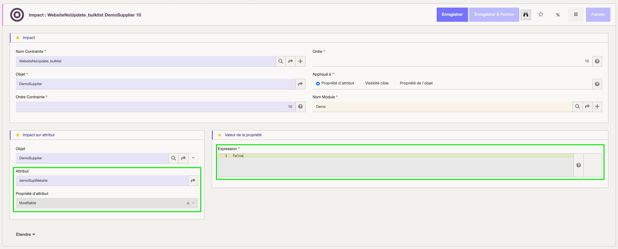Click the Impact sur attribut panel title

pos(39,135)
